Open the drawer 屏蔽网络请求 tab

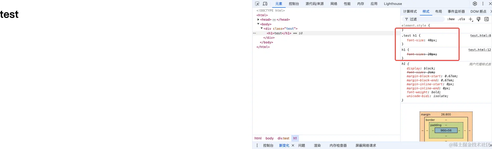pos(366,145)
